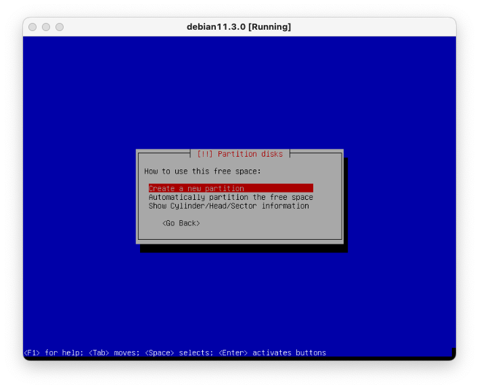Choose "Automatically partition the free space"

pos(230,197)
